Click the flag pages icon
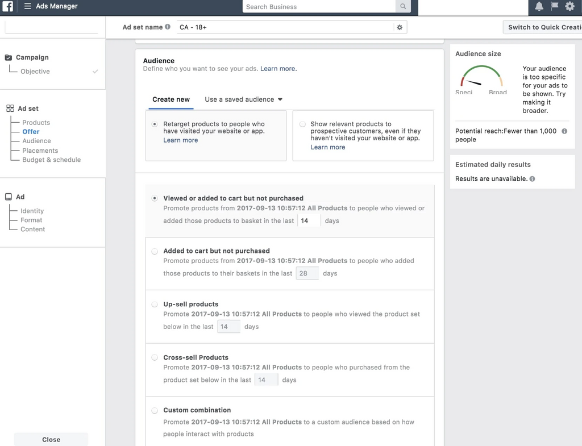Image resolution: width=582 pixels, height=446 pixels. (554, 7)
